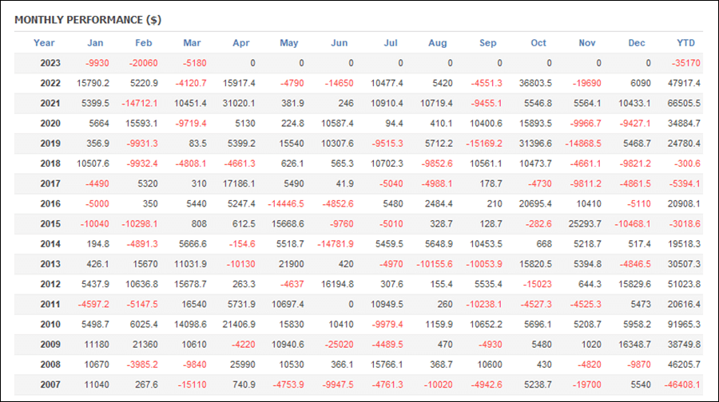Click the 2015 year row label
This screenshot has height=402, width=719.
pos(50,224)
